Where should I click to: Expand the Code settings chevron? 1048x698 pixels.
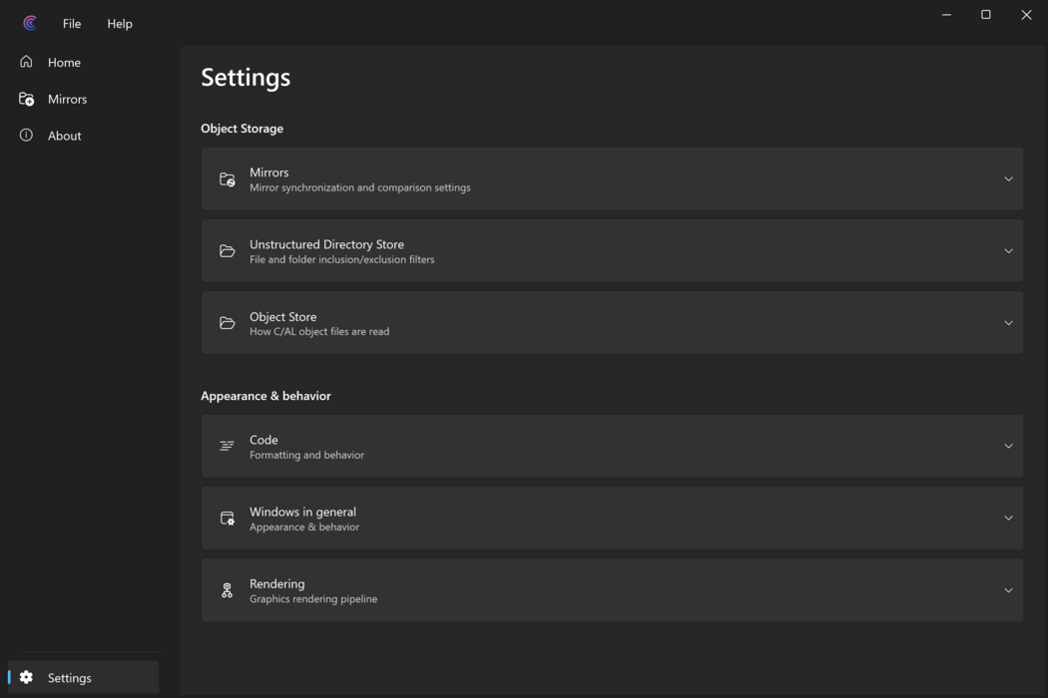1008,446
